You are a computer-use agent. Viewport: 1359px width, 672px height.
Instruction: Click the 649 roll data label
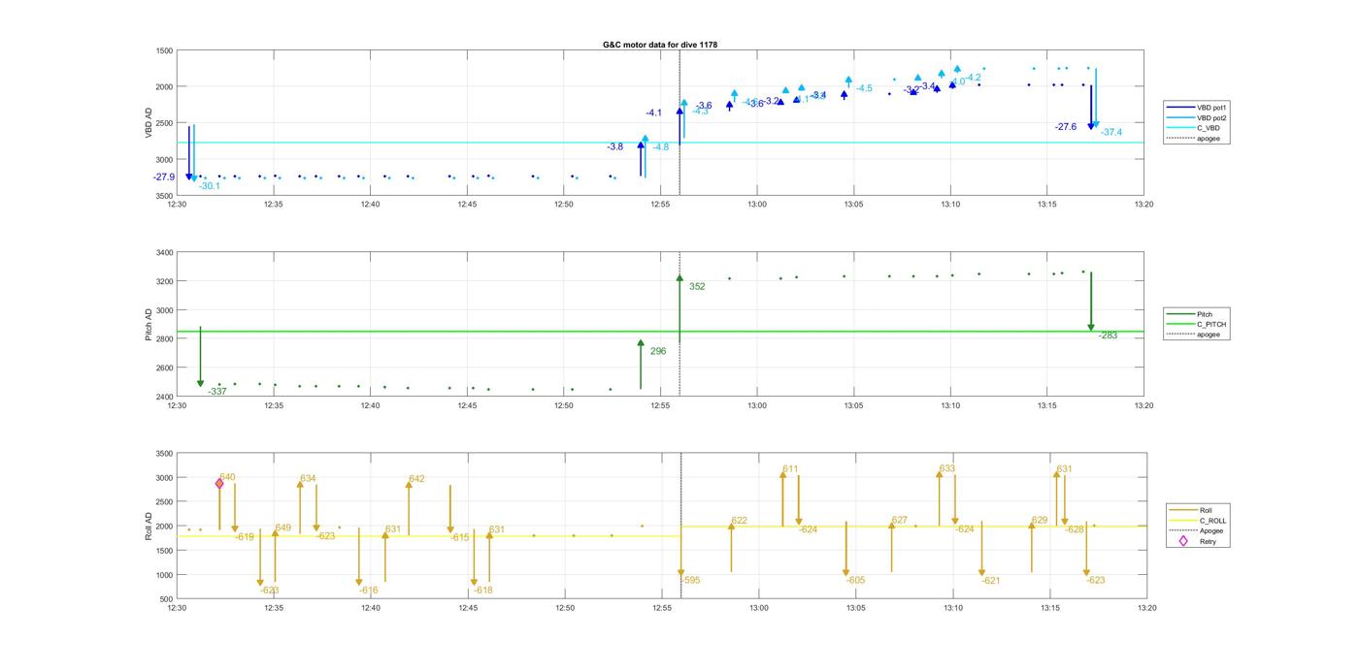coord(283,528)
